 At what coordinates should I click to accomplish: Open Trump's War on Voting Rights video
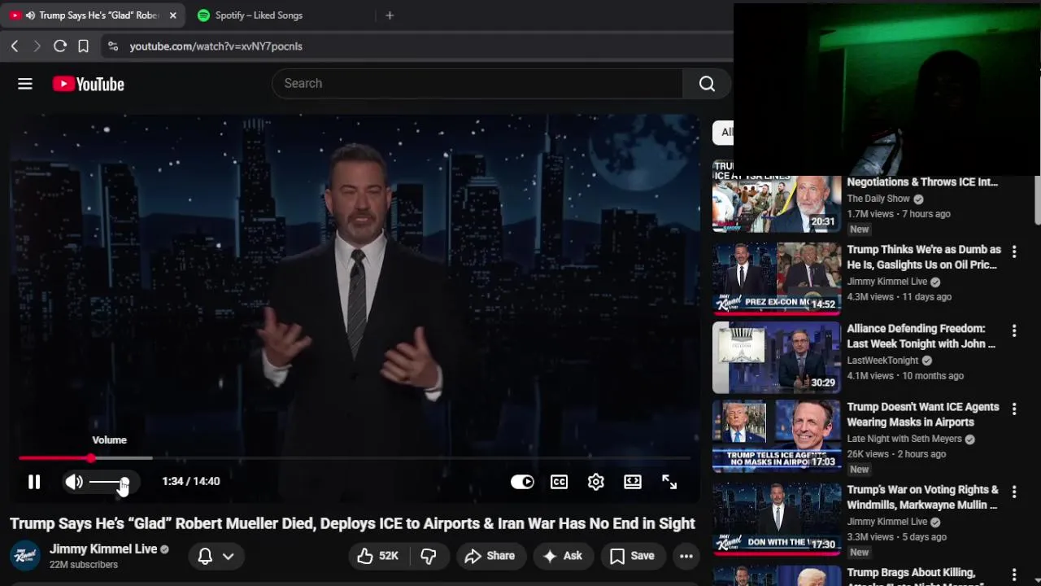pyautogui.click(x=922, y=497)
